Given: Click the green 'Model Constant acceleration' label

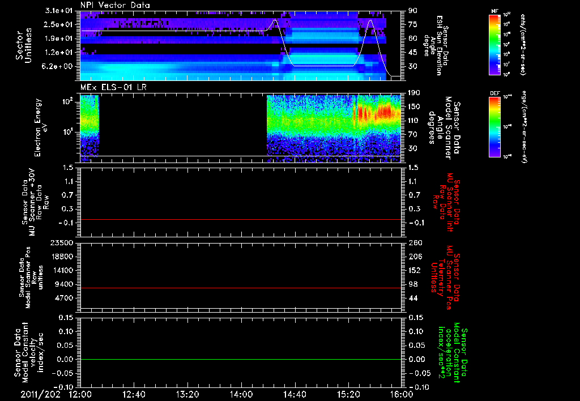Looking at the screenshot, I should [453, 352].
